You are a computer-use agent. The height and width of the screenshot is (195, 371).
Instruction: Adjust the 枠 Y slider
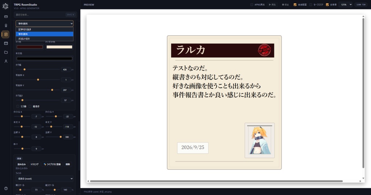pos(22,149)
